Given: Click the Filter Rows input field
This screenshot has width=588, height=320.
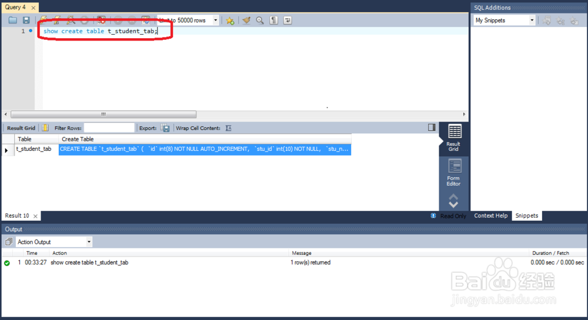Looking at the screenshot, I should coord(109,128).
